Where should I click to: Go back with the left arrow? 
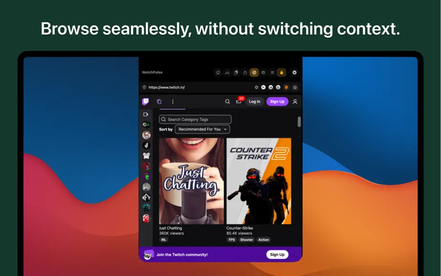(263, 87)
